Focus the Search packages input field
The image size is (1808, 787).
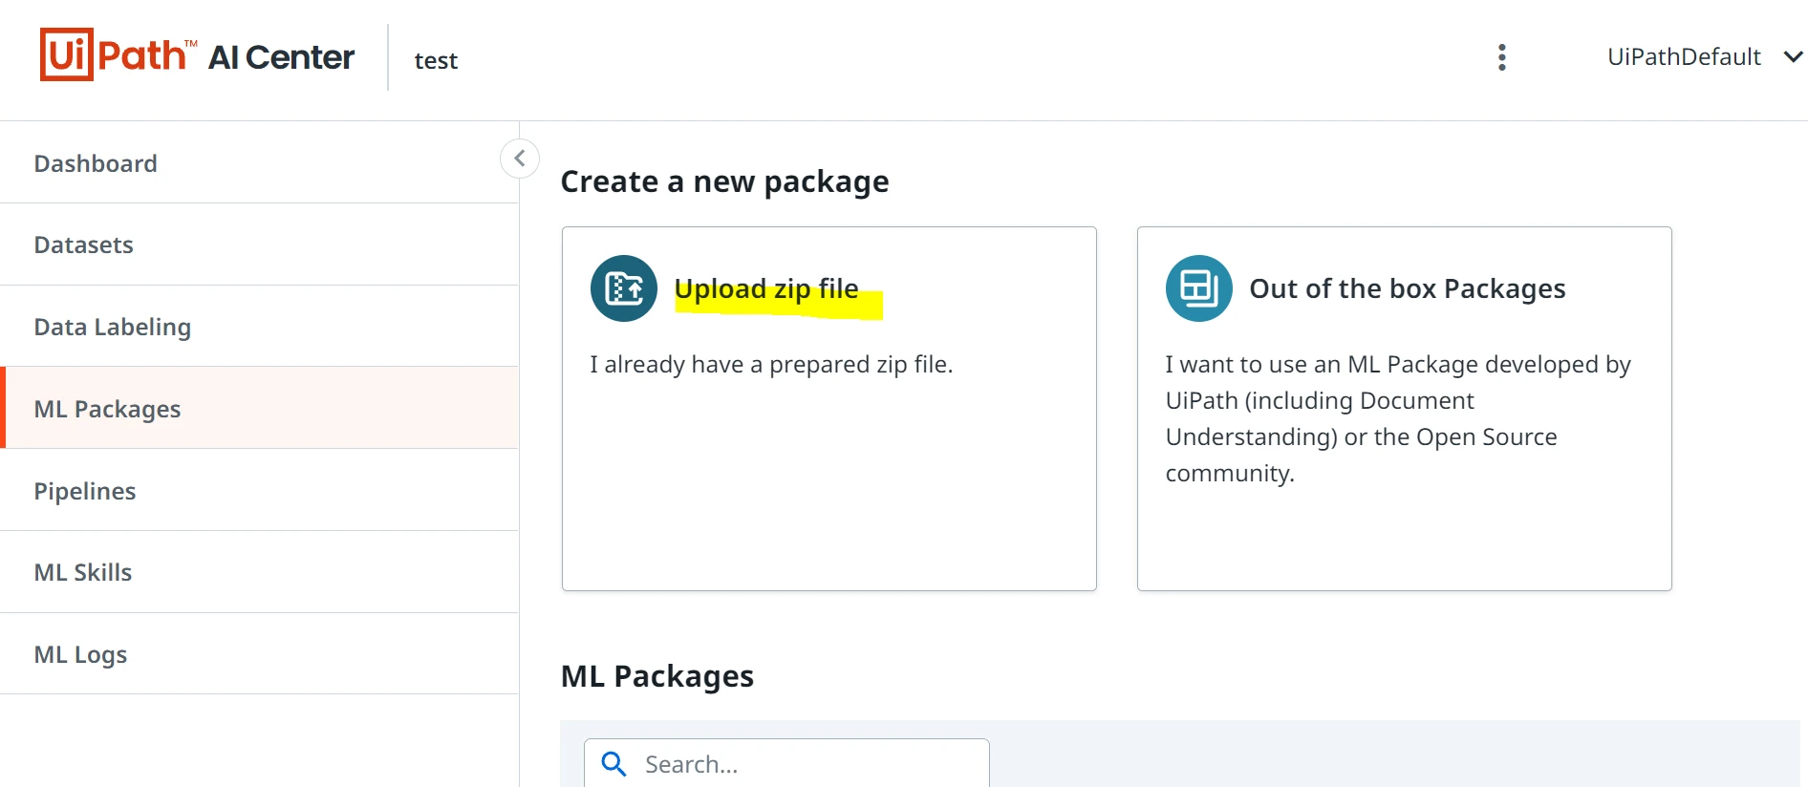[x=786, y=764]
